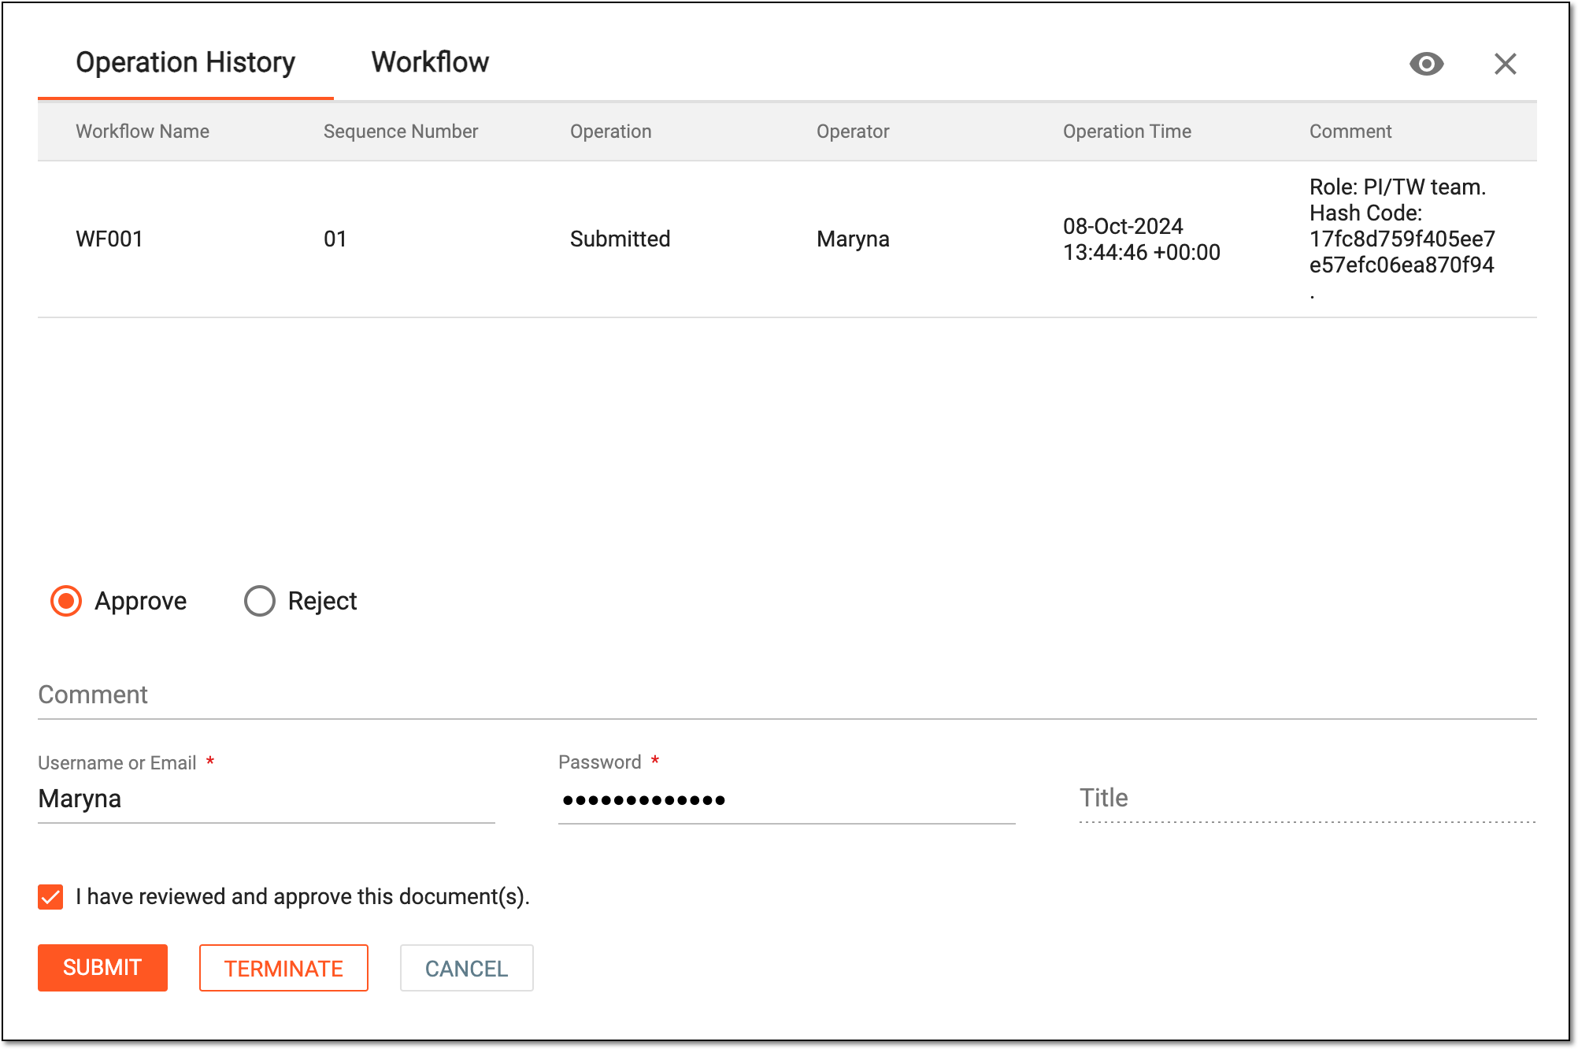Click the Sequence Number column header
1578x1049 pixels.
pyautogui.click(x=401, y=131)
